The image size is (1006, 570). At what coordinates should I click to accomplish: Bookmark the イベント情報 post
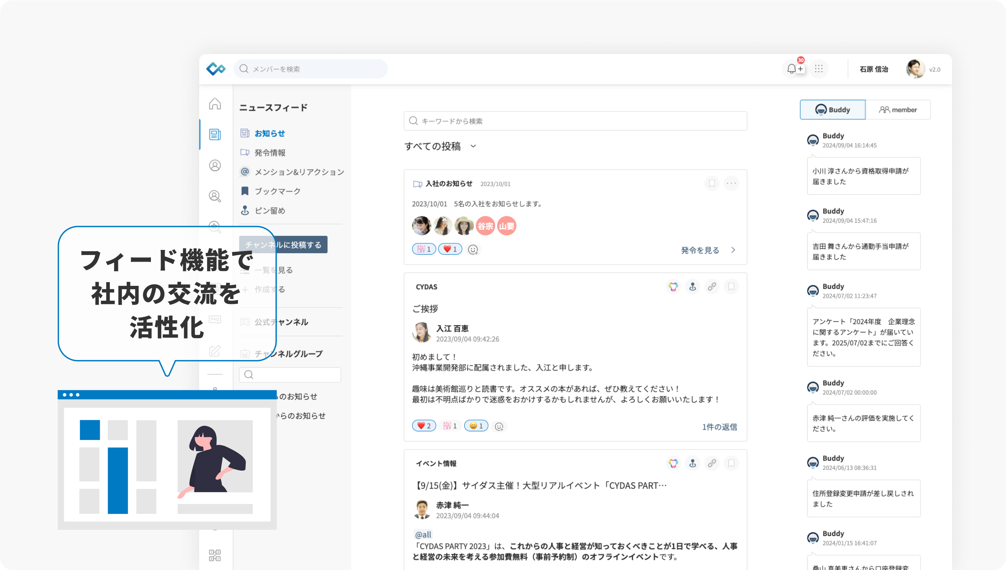click(731, 463)
